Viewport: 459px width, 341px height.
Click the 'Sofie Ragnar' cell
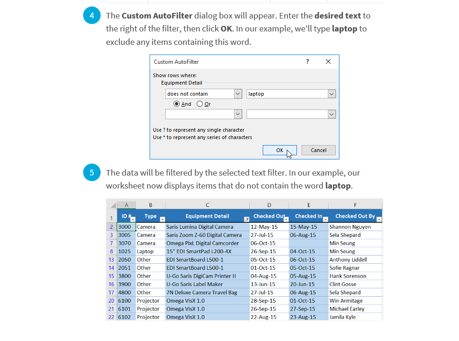click(x=356, y=268)
